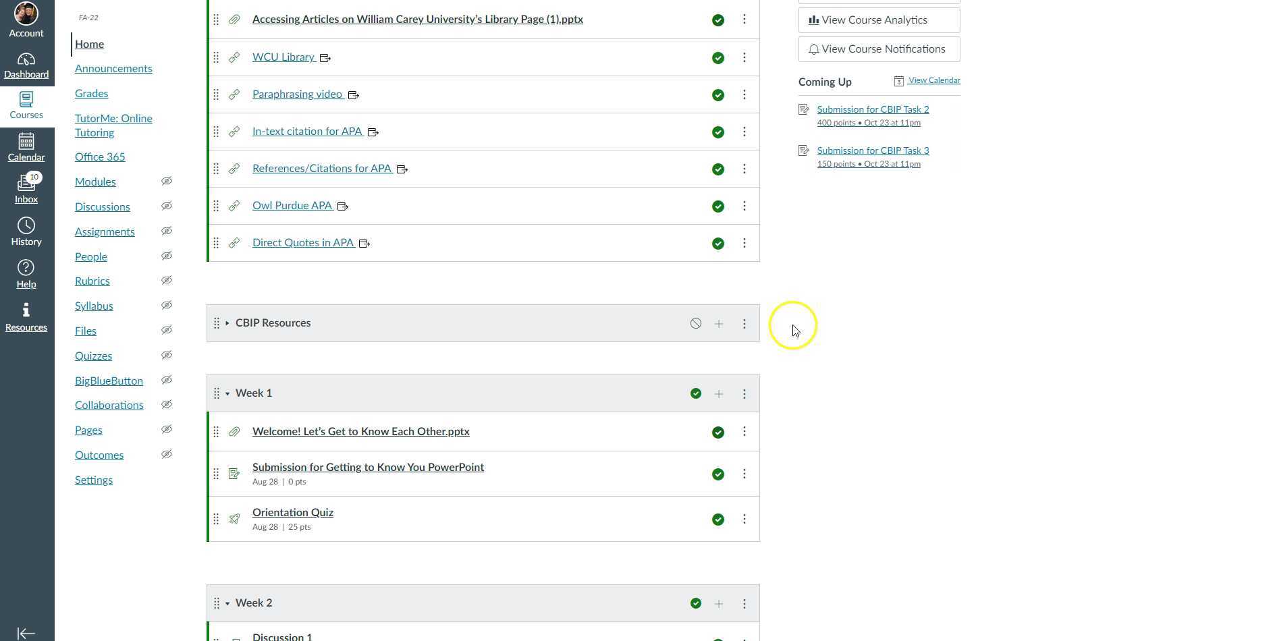Collapse the Week 2 module
1277x641 pixels.
click(227, 604)
